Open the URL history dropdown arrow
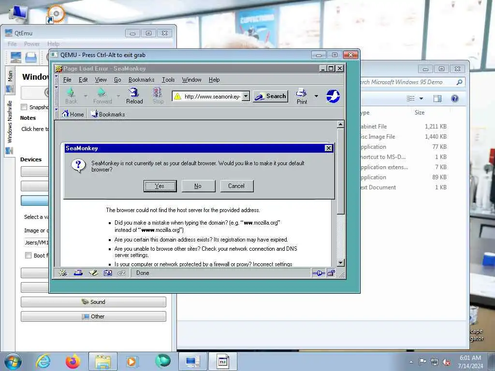This screenshot has height=371, width=495. click(246, 96)
